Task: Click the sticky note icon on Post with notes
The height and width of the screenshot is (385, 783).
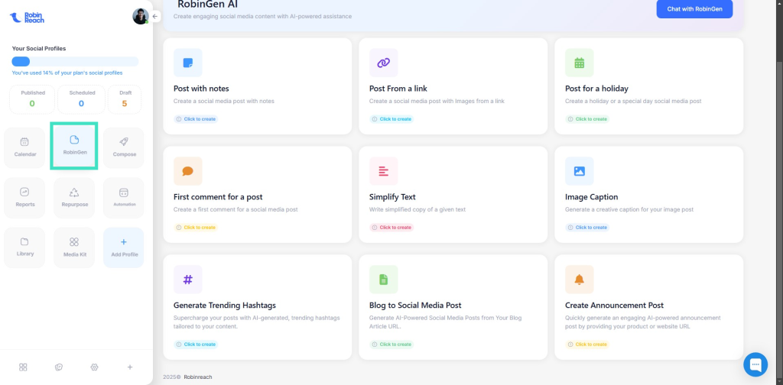Action: [188, 63]
